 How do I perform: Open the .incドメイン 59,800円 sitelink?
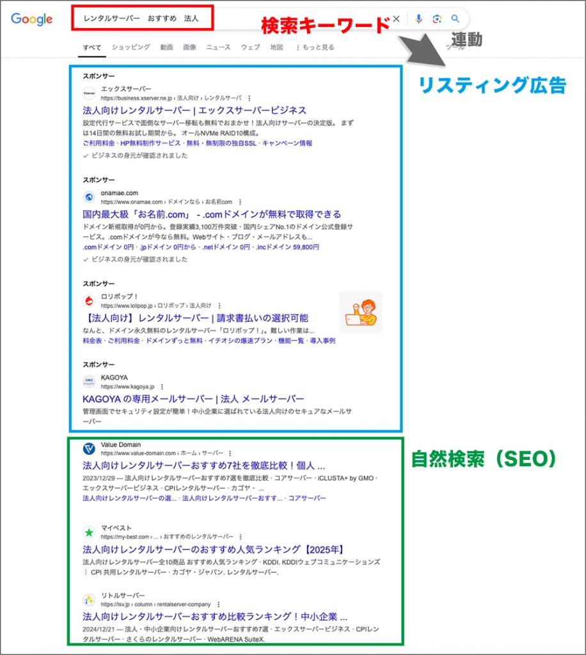coord(287,247)
